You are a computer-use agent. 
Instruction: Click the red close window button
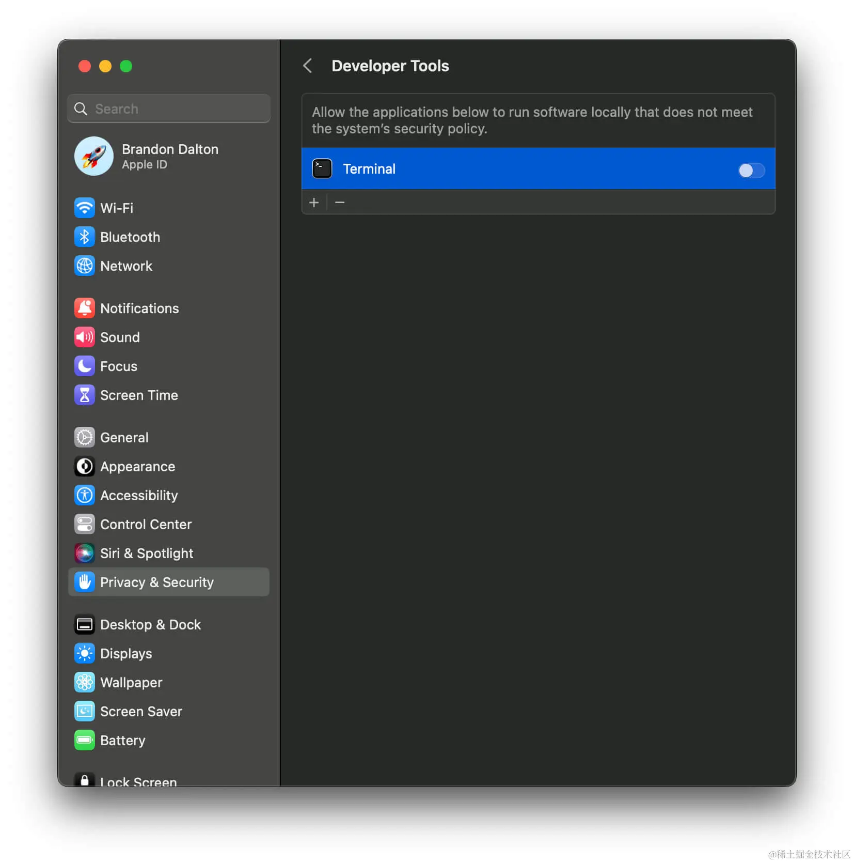[x=85, y=66]
